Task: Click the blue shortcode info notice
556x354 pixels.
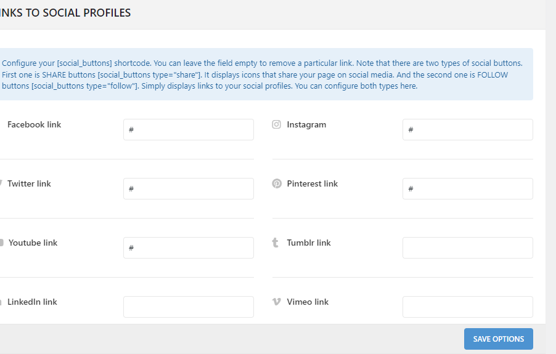Action: pyautogui.click(x=265, y=74)
